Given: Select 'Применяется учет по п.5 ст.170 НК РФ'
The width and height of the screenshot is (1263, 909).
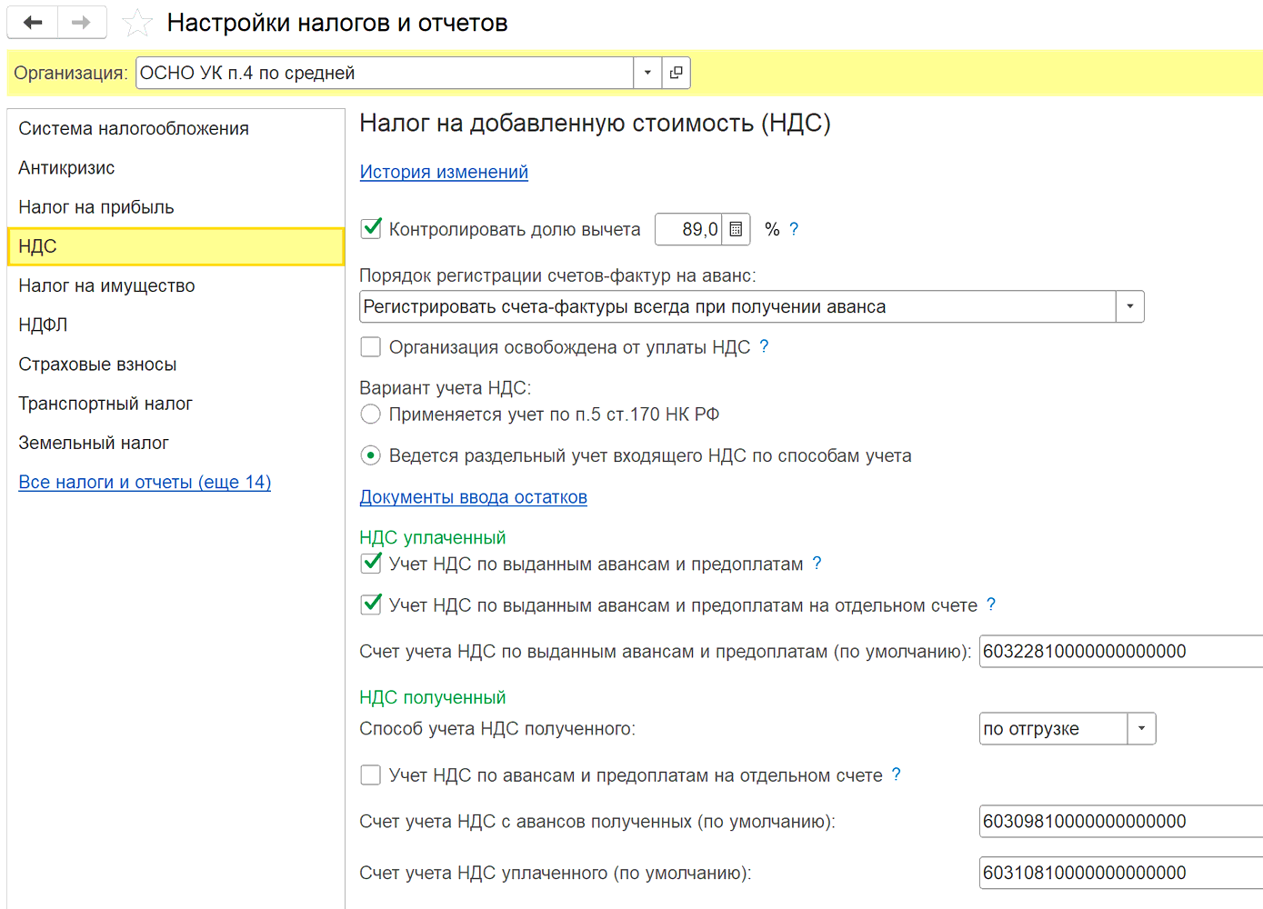Looking at the screenshot, I should tap(370, 415).
